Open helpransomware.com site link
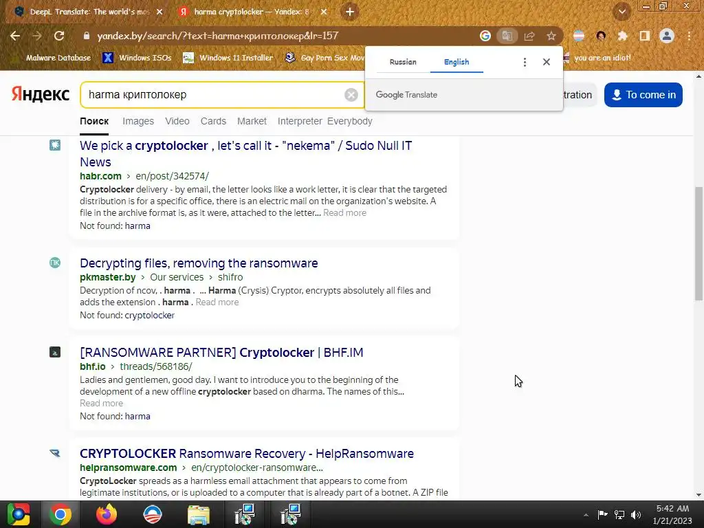Viewport: 704px width, 528px height. (128, 467)
